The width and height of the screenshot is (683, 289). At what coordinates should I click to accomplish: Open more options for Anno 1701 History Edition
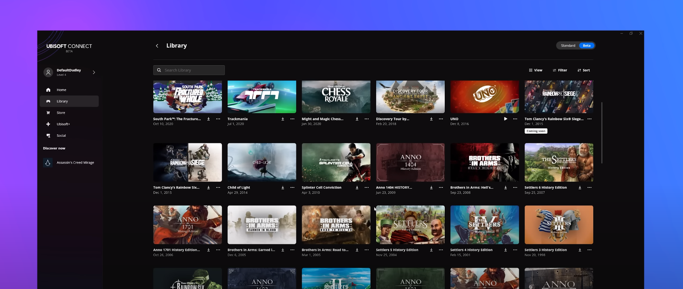tap(218, 250)
